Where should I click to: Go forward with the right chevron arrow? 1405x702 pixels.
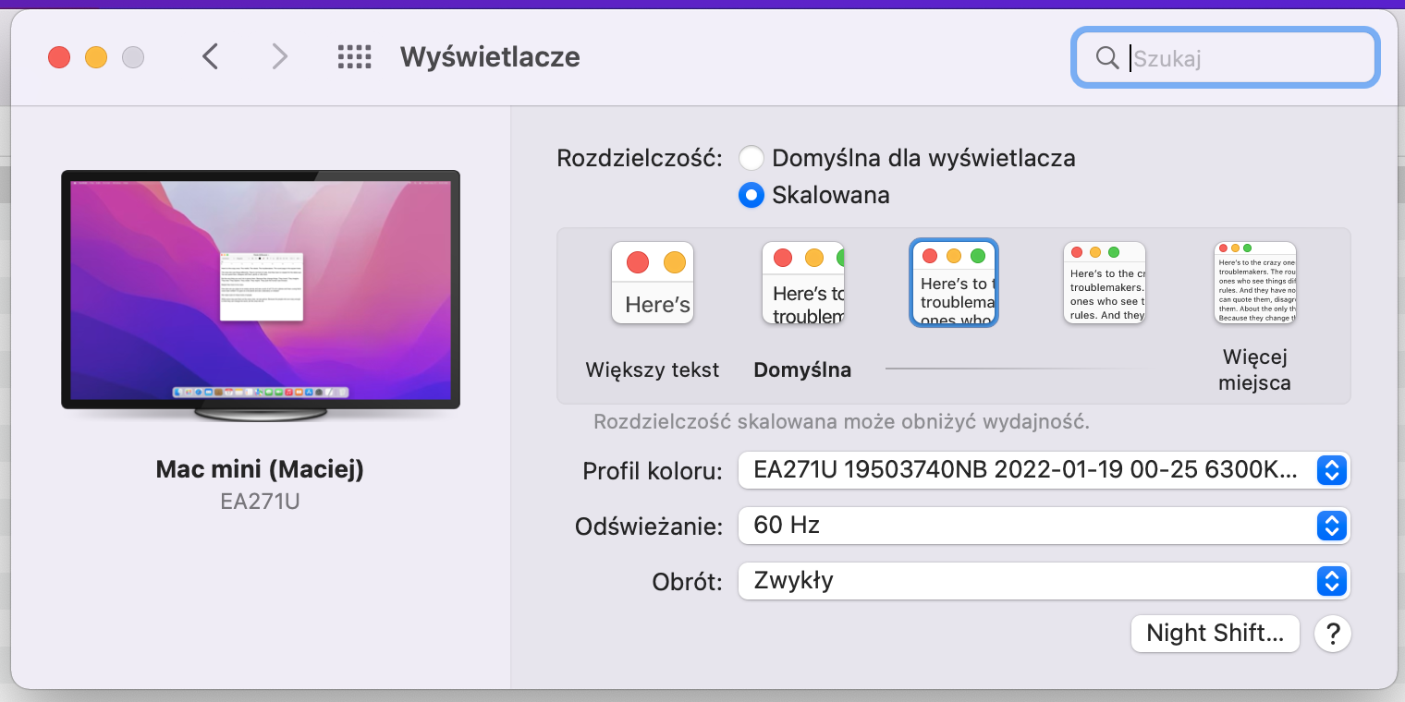coord(279,57)
